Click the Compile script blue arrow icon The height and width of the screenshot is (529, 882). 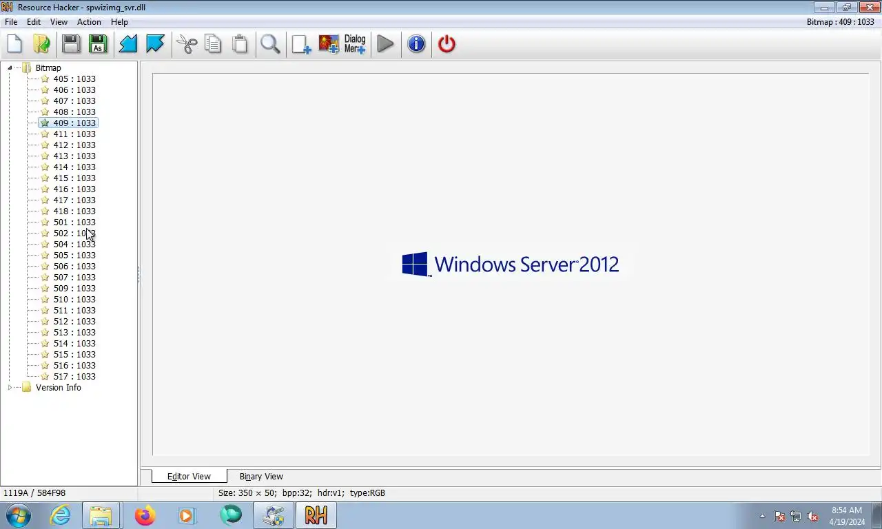[x=128, y=44]
